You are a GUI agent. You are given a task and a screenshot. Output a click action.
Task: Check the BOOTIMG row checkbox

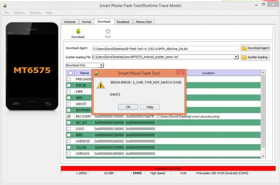69,110
